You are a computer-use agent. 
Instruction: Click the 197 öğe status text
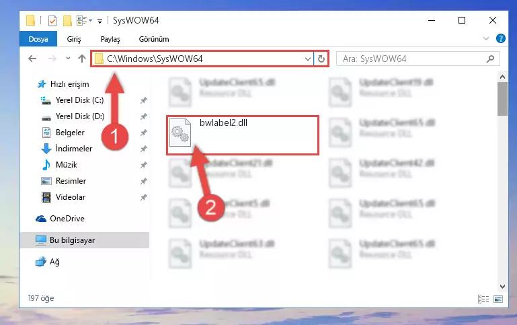coord(41,298)
